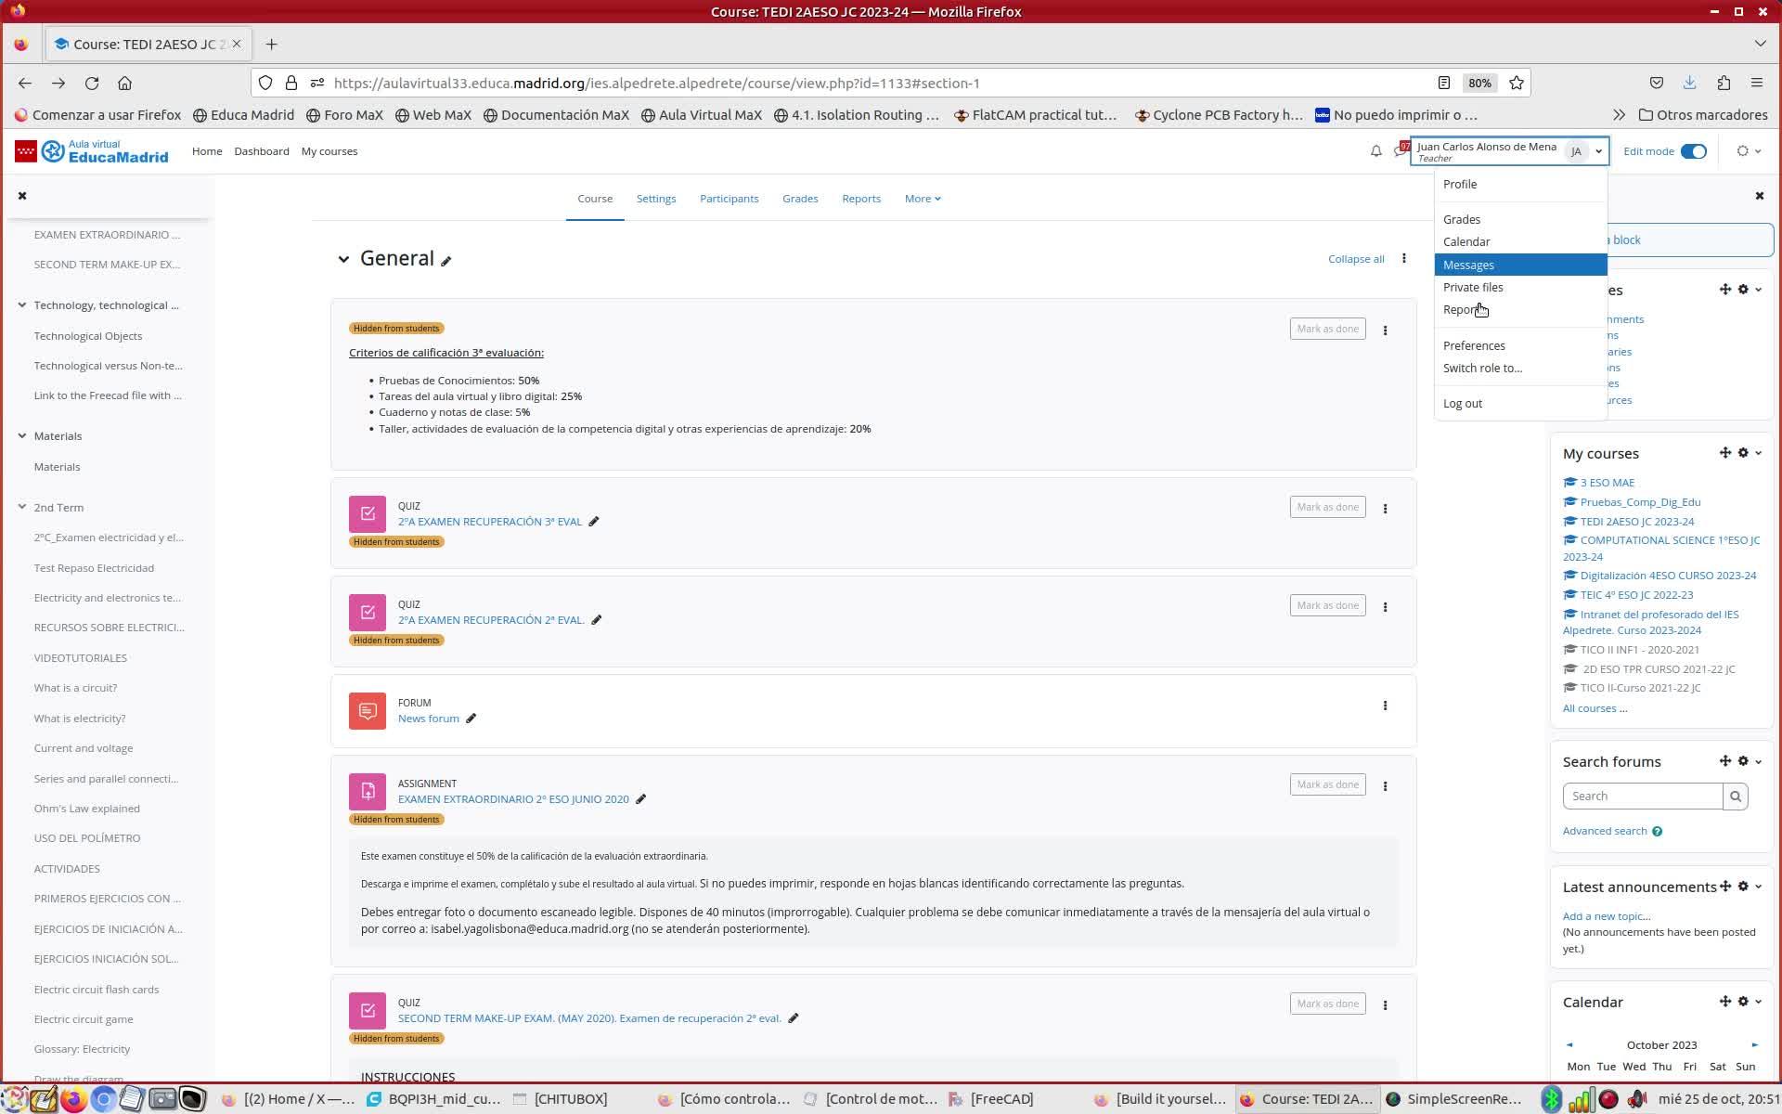Click the search forums magnifier button
This screenshot has height=1114, width=1782.
click(x=1735, y=797)
